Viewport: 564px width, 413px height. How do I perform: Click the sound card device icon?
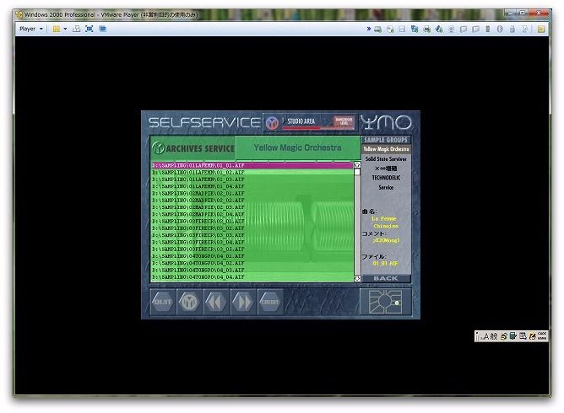pyautogui.click(x=439, y=29)
